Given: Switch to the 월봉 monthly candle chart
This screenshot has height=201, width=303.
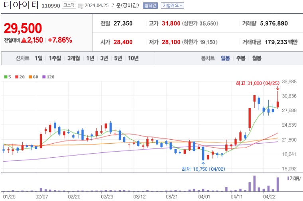Looking at the screenshot, I should tap(257, 58).
